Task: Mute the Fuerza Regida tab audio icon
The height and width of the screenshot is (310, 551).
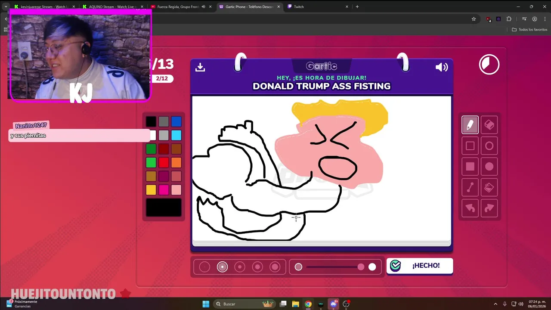Action: coord(203,7)
